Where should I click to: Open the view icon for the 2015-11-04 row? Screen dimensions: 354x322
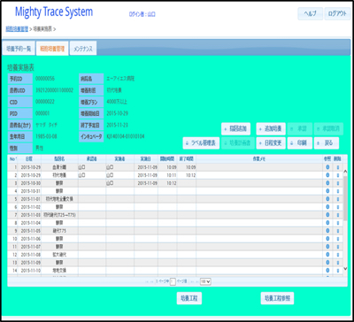pos(327,223)
